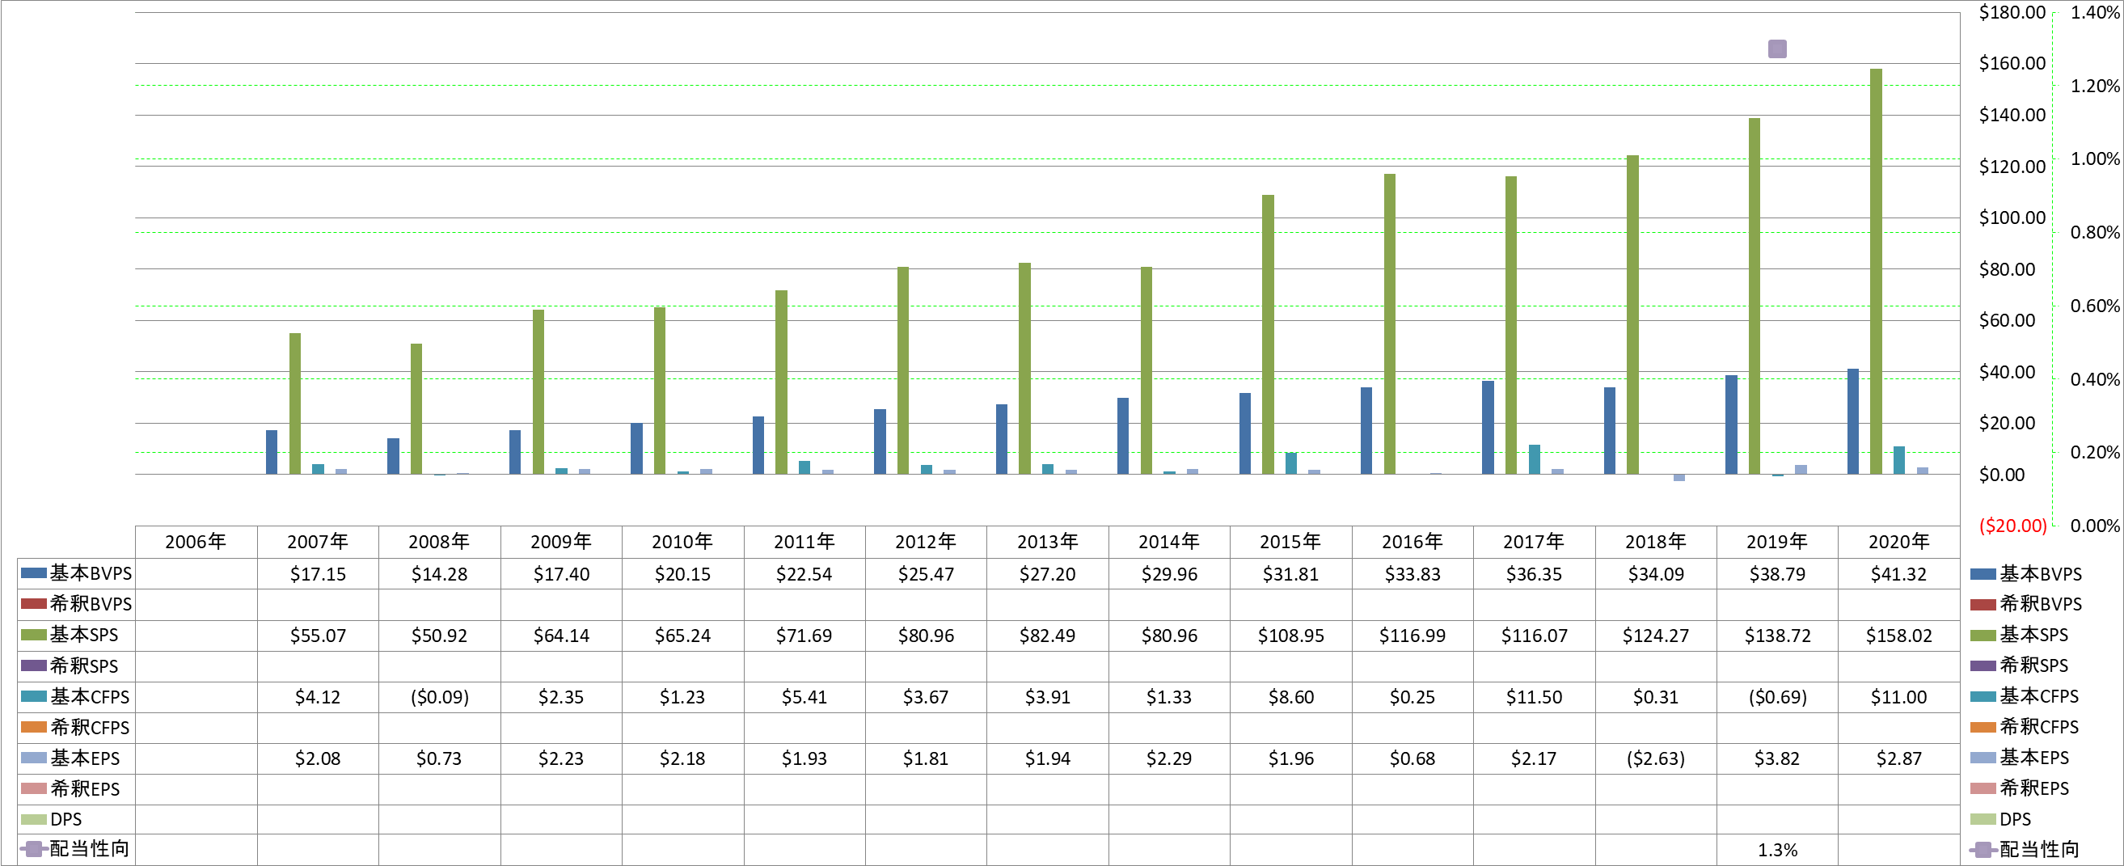Select CFPS cell $11.00
The height and width of the screenshot is (866, 2124).
pyautogui.click(x=1899, y=698)
